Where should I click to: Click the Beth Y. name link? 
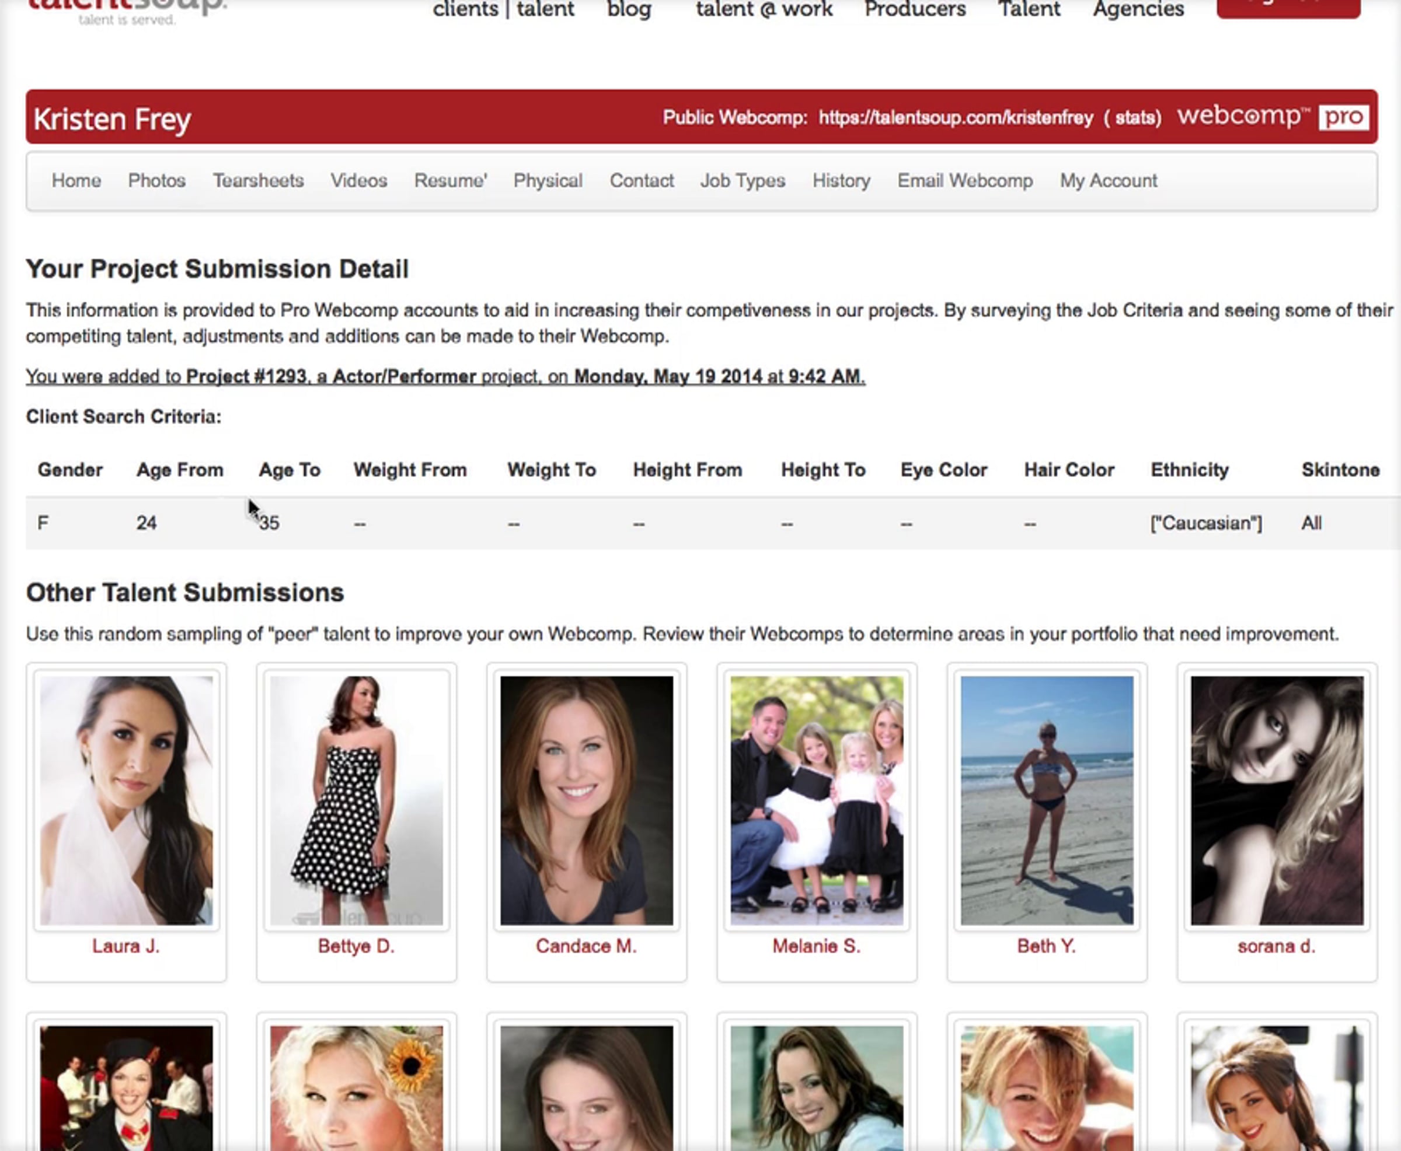click(1046, 946)
